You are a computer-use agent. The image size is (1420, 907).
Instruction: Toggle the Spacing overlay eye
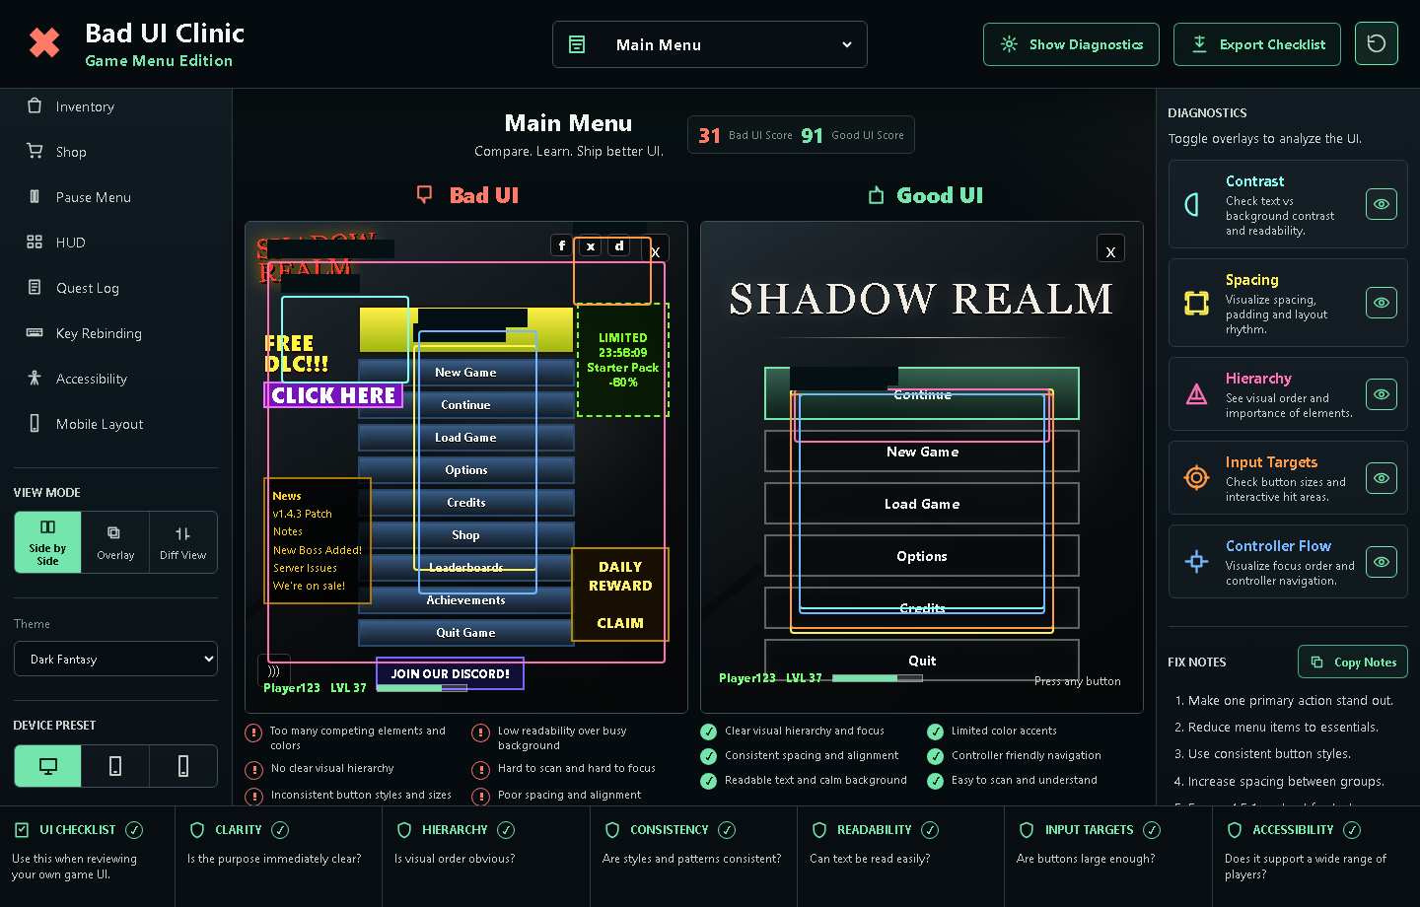point(1382,303)
